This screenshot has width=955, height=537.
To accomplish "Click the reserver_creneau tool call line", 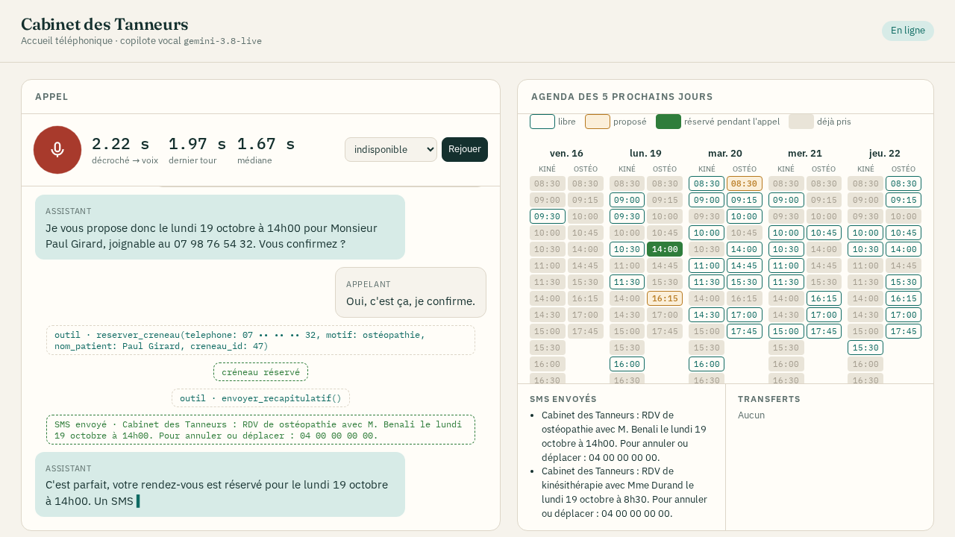I will pyautogui.click(x=260, y=340).
